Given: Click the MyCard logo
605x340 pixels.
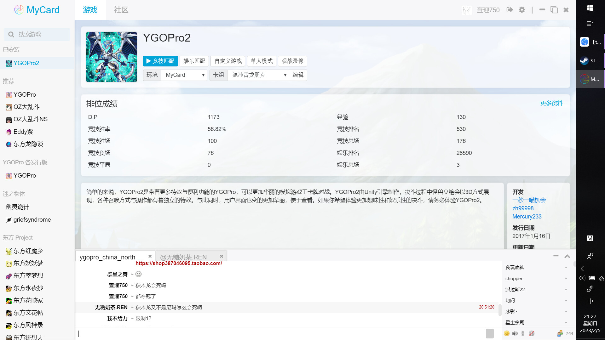Looking at the screenshot, I should pyautogui.click(x=37, y=10).
